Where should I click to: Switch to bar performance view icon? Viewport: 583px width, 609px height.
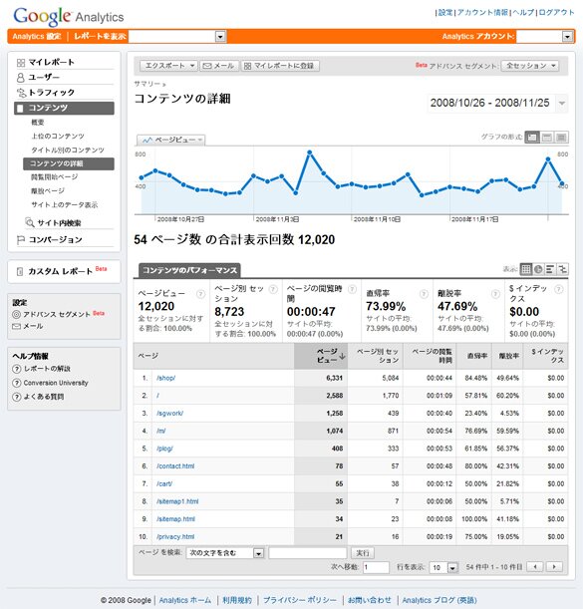pyautogui.click(x=550, y=269)
